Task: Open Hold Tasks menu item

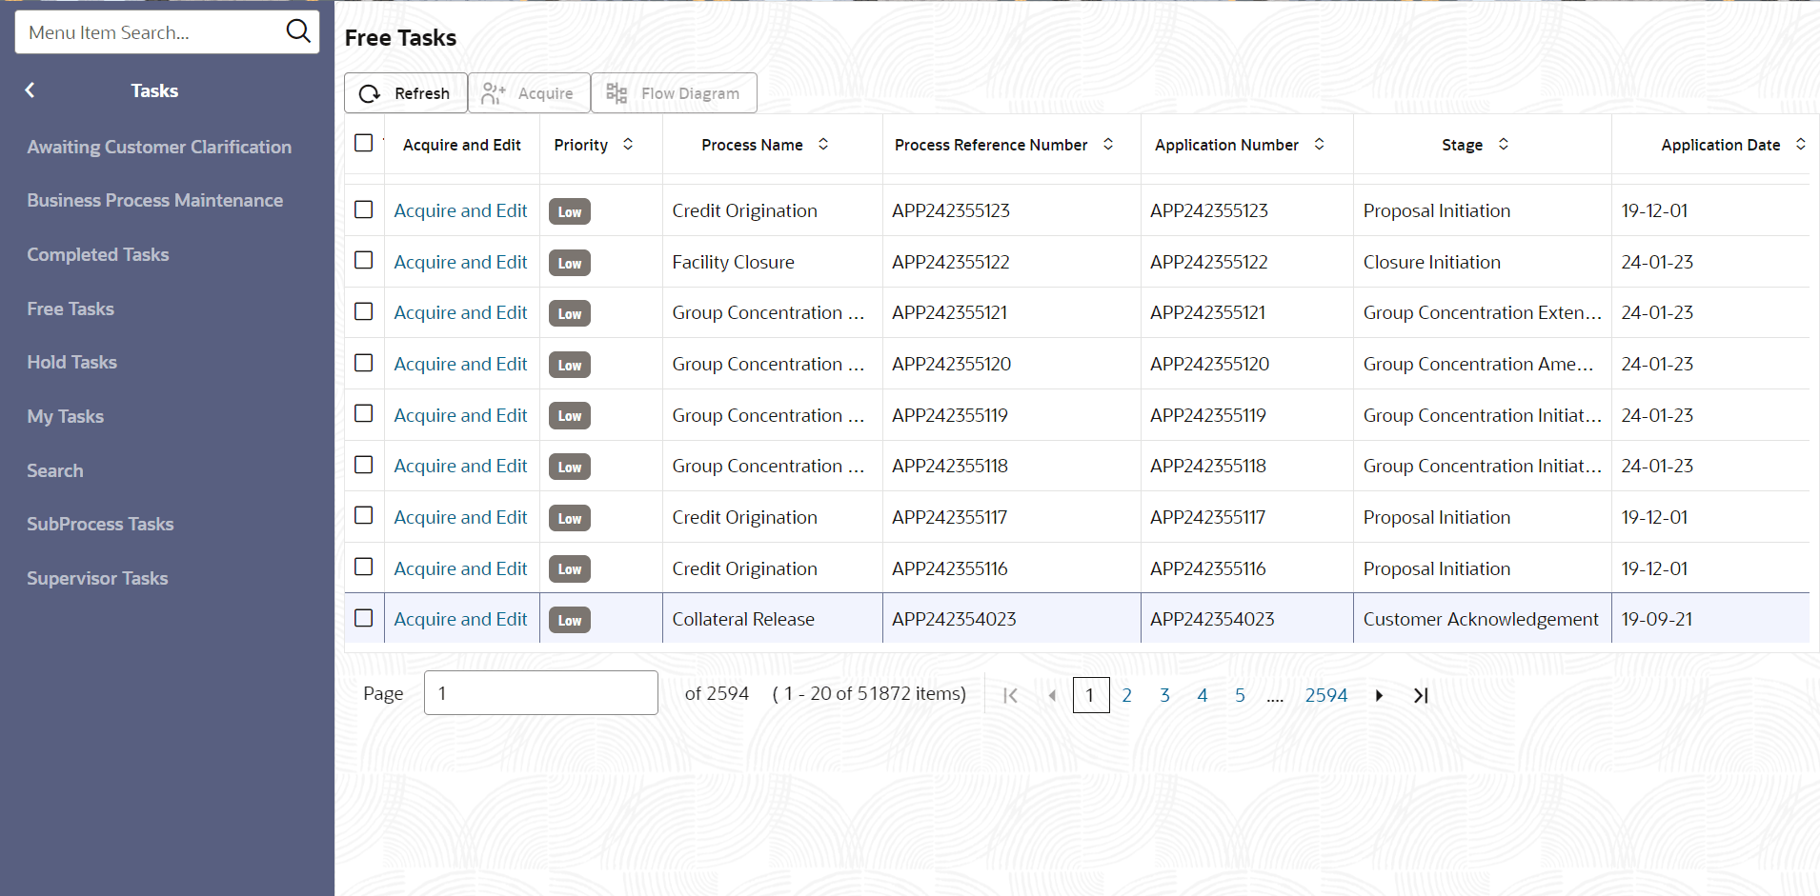Action: click(71, 362)
